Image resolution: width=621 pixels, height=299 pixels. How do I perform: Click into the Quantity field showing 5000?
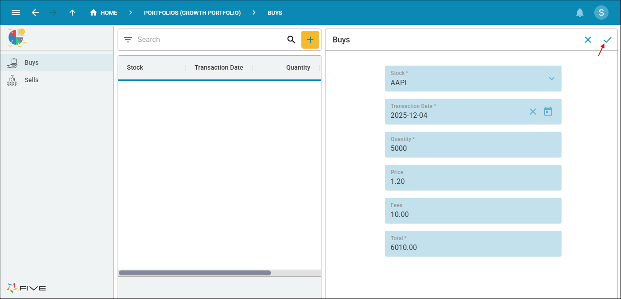[473, 145]
